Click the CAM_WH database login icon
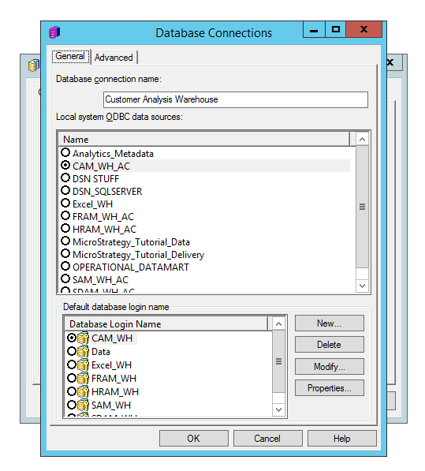 coord(83,338)
